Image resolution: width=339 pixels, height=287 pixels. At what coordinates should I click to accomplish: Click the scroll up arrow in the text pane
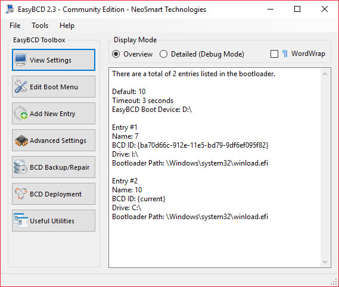[x=325, y=74]
